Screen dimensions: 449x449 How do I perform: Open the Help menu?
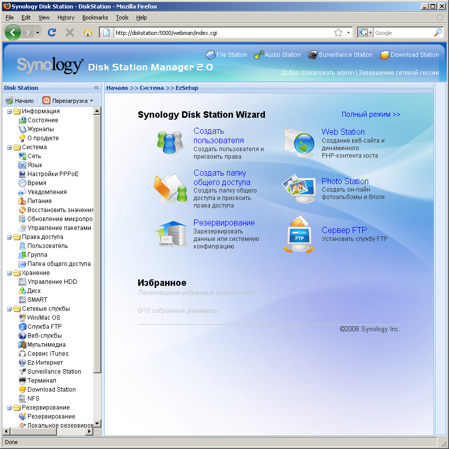[x=142, y=17]
